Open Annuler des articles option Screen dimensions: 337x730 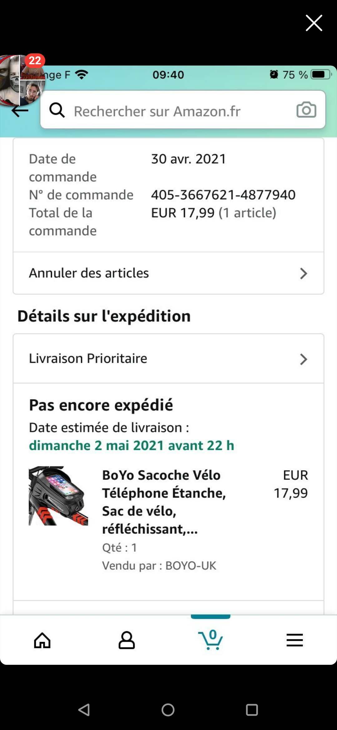click(x=89, y=273)
